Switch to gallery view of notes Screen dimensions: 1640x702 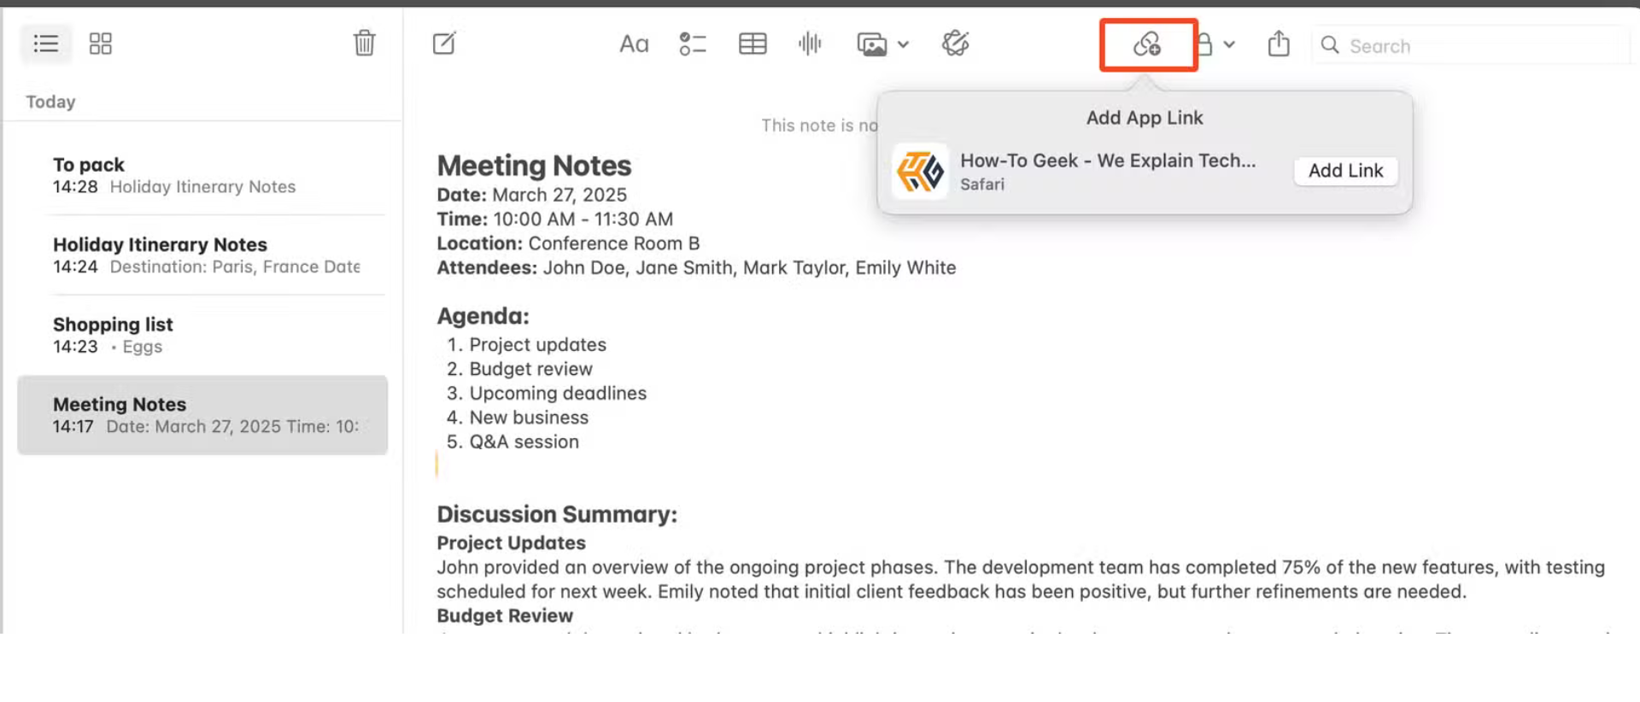pyautogui.click(x=101, y=44)
